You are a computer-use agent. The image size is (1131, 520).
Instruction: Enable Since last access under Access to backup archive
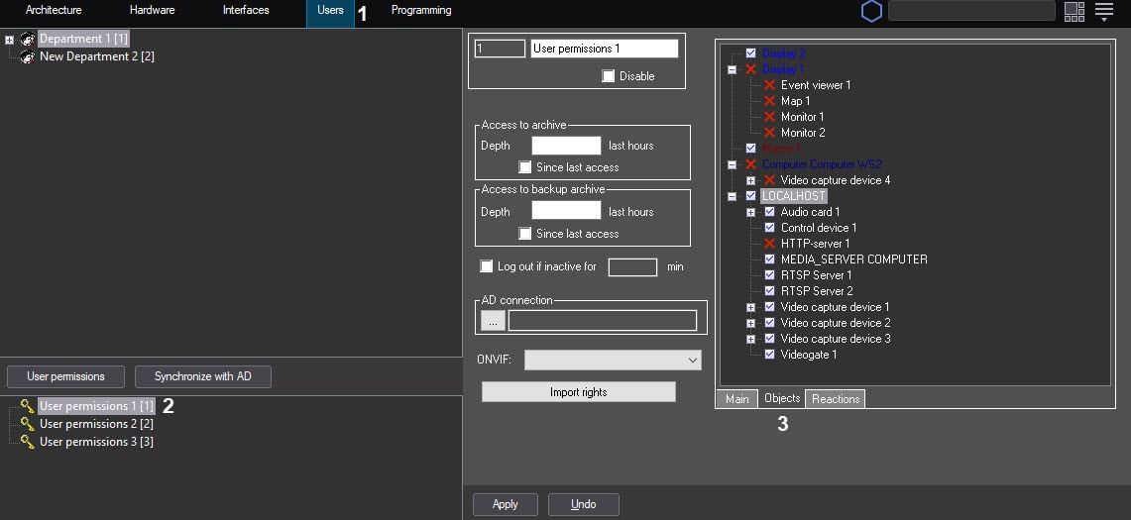pos(525,234)
